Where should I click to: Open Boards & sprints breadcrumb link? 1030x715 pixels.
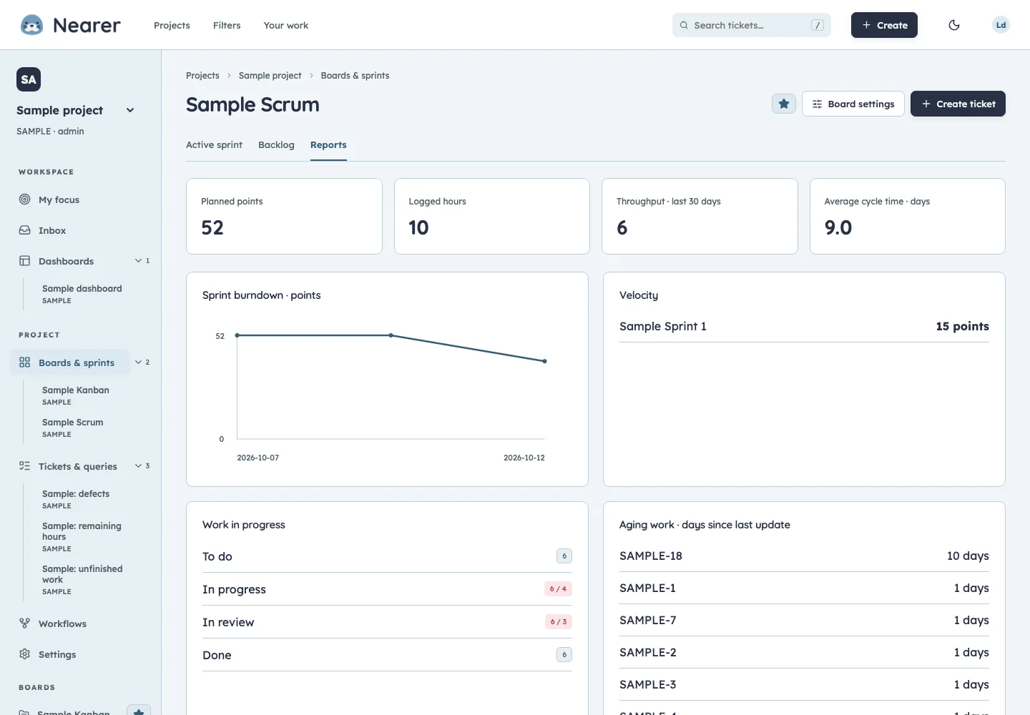[355, 75]
